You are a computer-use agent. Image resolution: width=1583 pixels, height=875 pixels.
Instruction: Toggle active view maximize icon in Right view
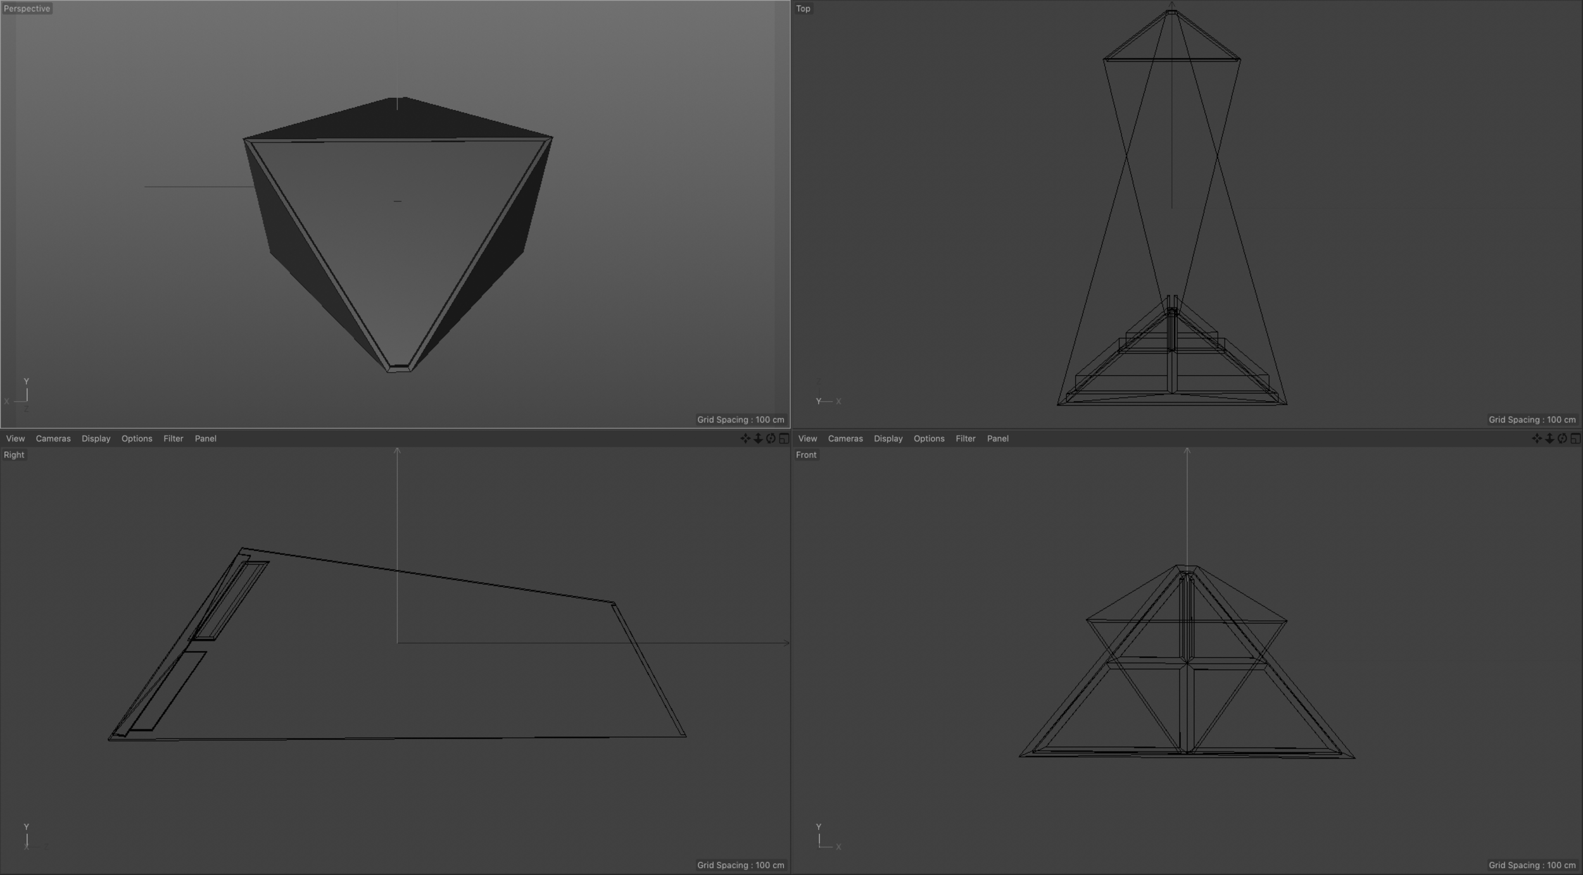point(784,438)
